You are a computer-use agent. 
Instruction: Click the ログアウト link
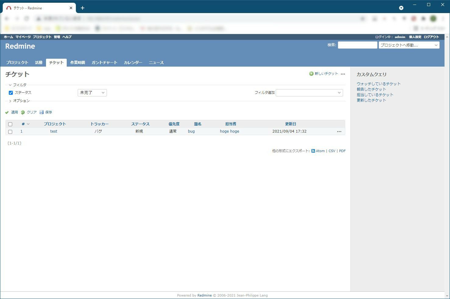(431, 37)
